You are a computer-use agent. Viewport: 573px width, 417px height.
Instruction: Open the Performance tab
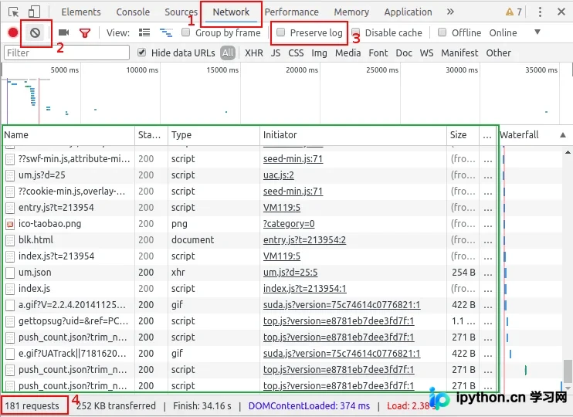click(291, 12)
